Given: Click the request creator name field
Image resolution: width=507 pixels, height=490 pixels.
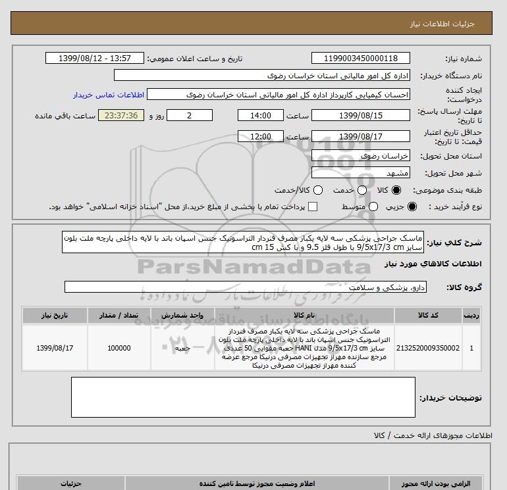Looking at the screenshot, I should (x=279, y=95).
